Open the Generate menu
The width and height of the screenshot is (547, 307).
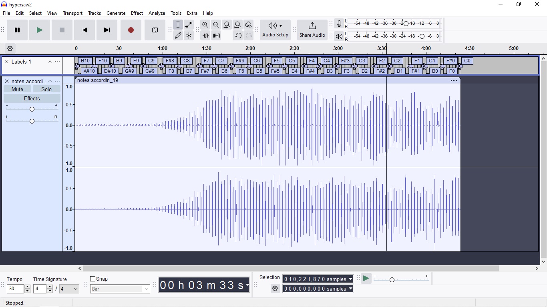[116, 13]
